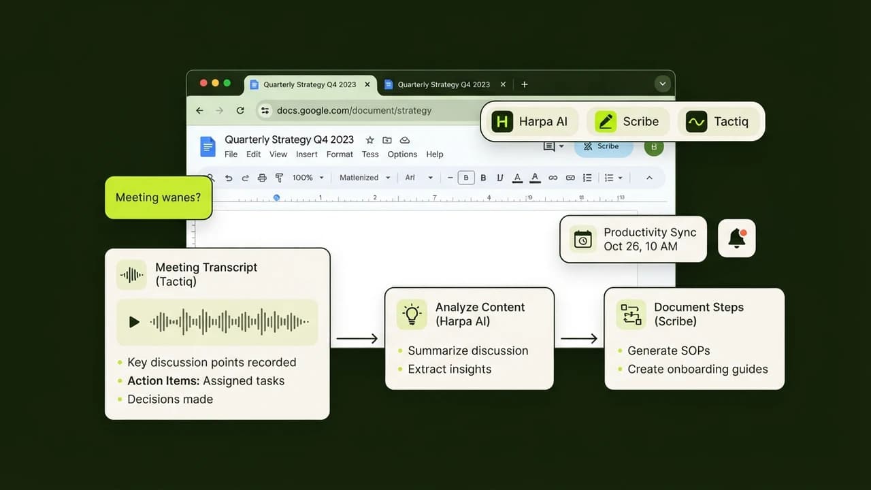Go back using the browser back arrow

[199, 110]
